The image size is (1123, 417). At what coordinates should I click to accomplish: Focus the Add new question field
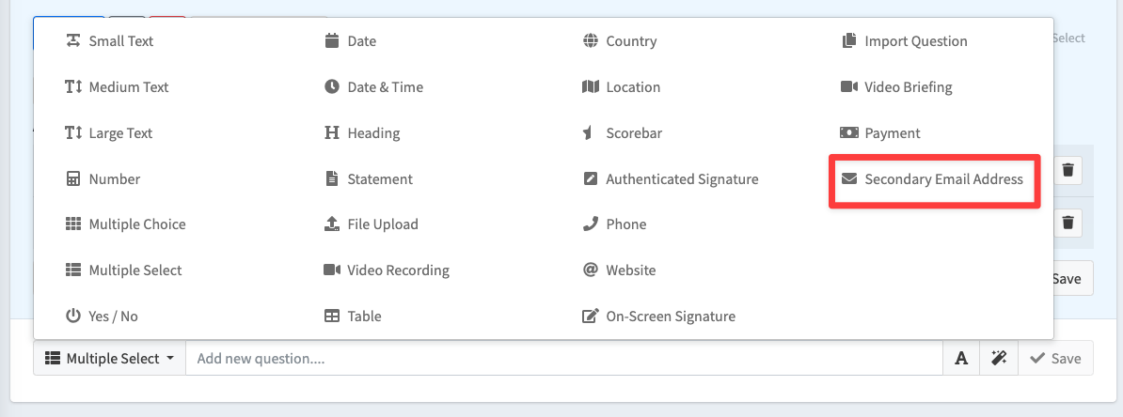click(564, 359)
